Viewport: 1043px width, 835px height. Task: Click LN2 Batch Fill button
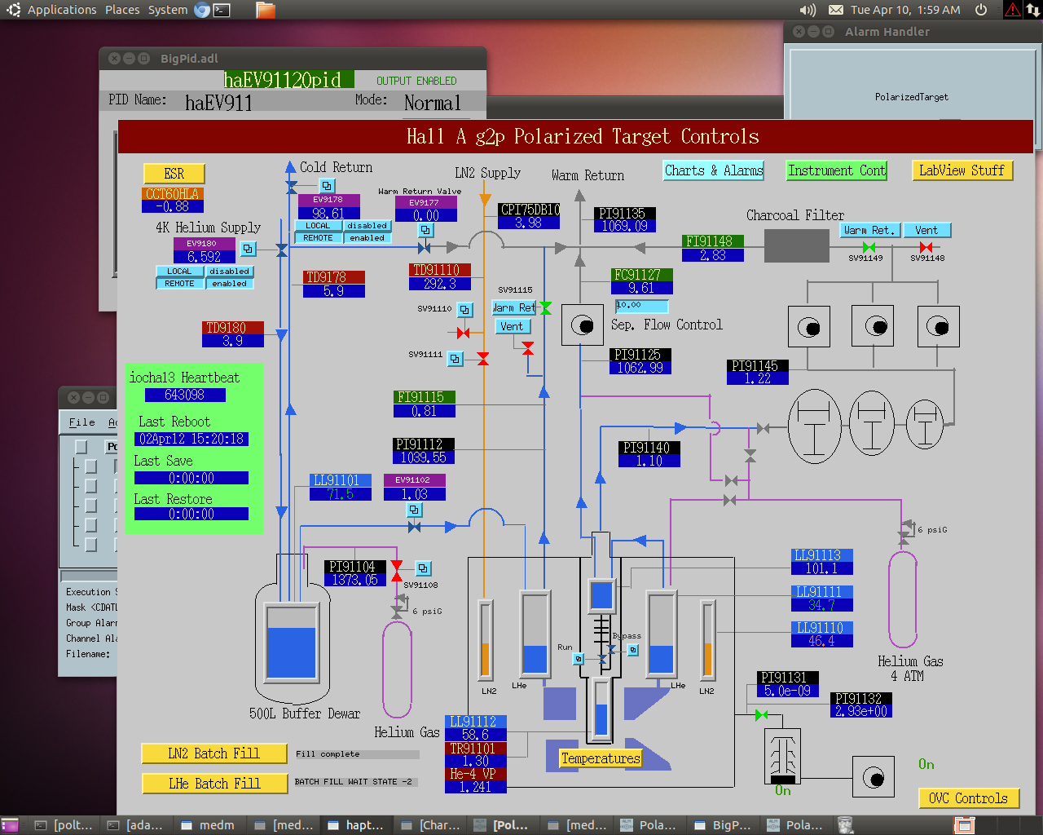coord(214,753)
